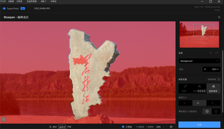
Task: Click the blue 完成 done button
Action: 199,125
